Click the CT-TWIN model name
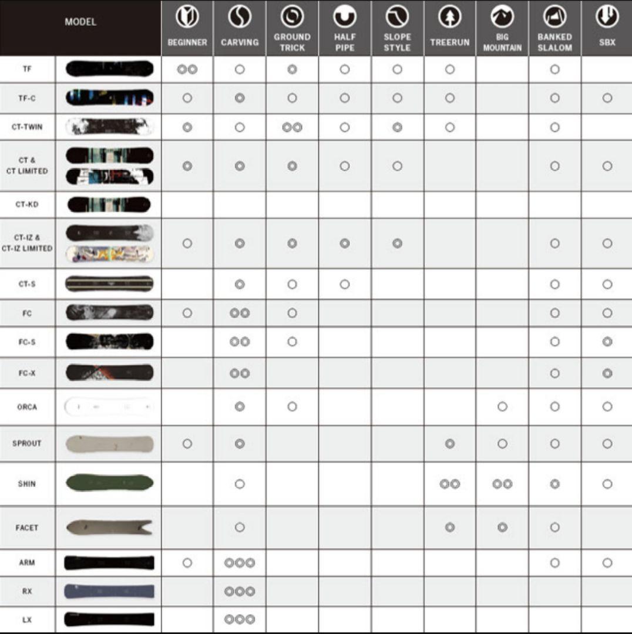The image size is (632, 634). point(27,127)
